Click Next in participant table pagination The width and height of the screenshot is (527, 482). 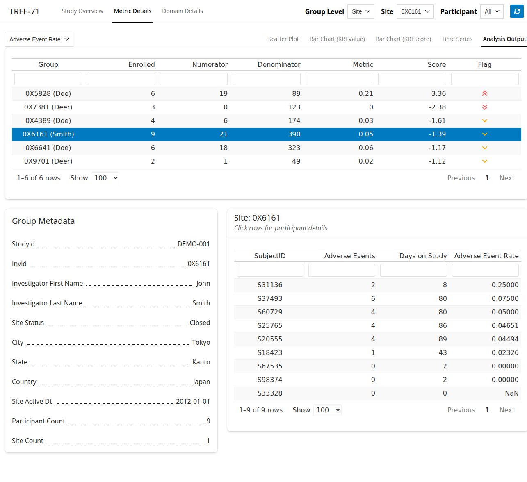(506, 410)
